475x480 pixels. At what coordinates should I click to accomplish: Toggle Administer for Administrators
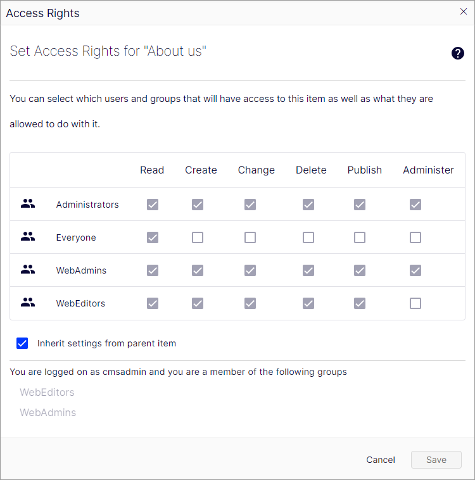[415, 205]
